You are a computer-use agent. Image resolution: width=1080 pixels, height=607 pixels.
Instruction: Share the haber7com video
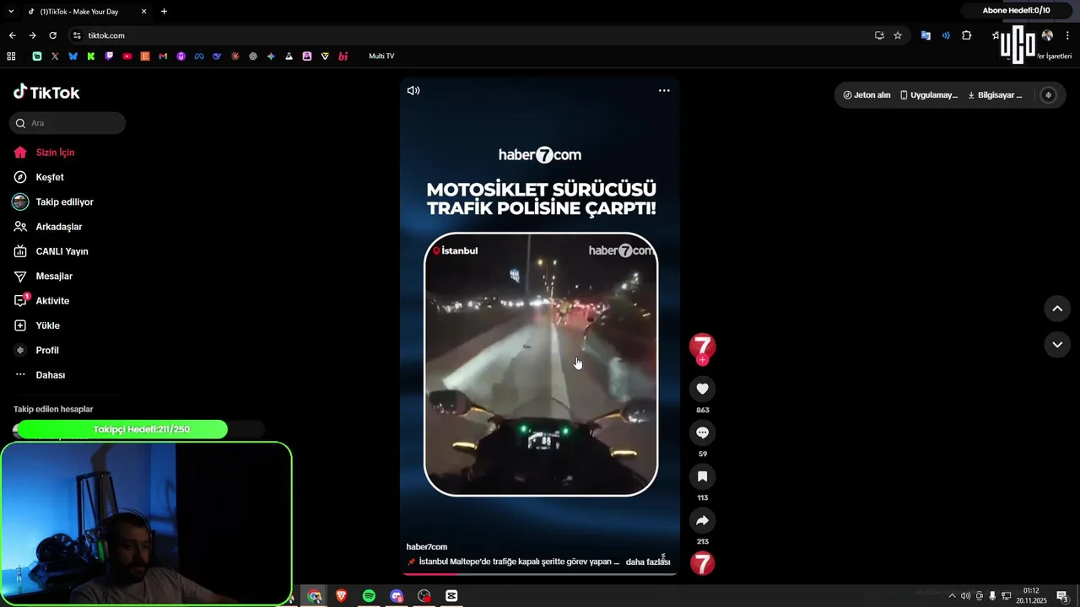point(702,520)
